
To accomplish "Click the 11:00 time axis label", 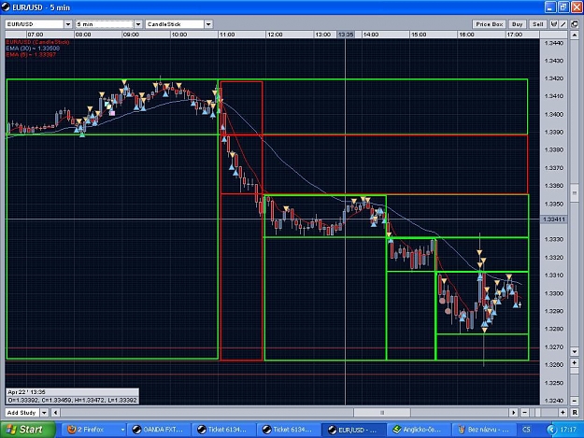I will (x=227, y=35).
